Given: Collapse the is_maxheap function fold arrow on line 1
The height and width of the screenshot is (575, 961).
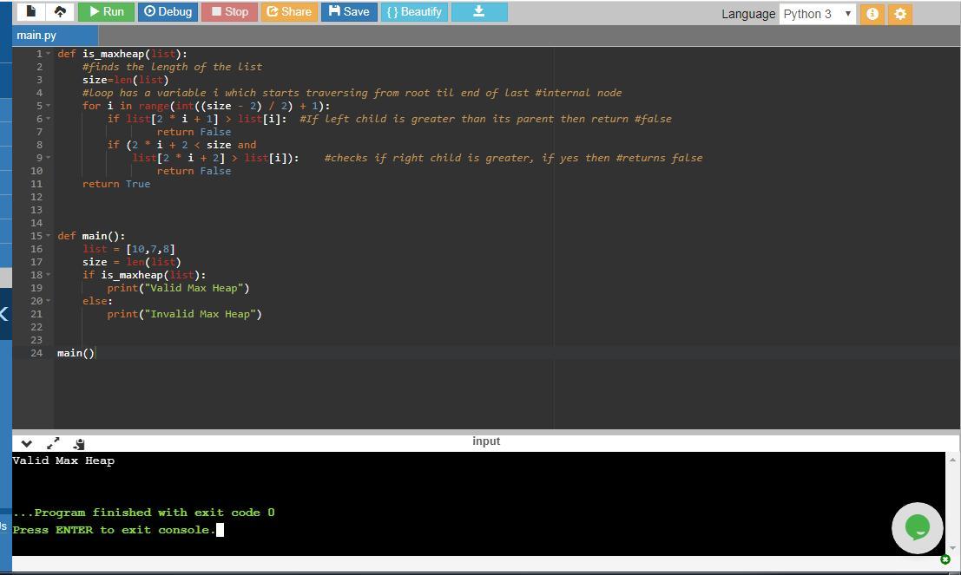Looking at the screenshot, I should (x=49, y=54).
